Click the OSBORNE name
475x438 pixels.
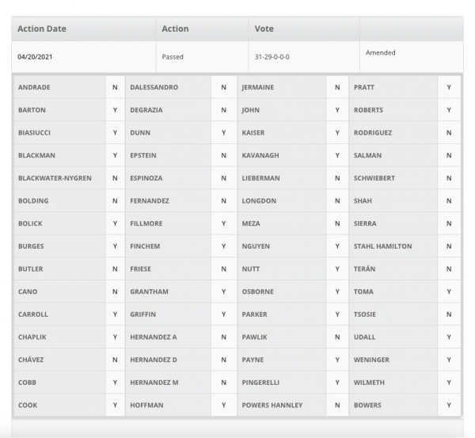258,292
